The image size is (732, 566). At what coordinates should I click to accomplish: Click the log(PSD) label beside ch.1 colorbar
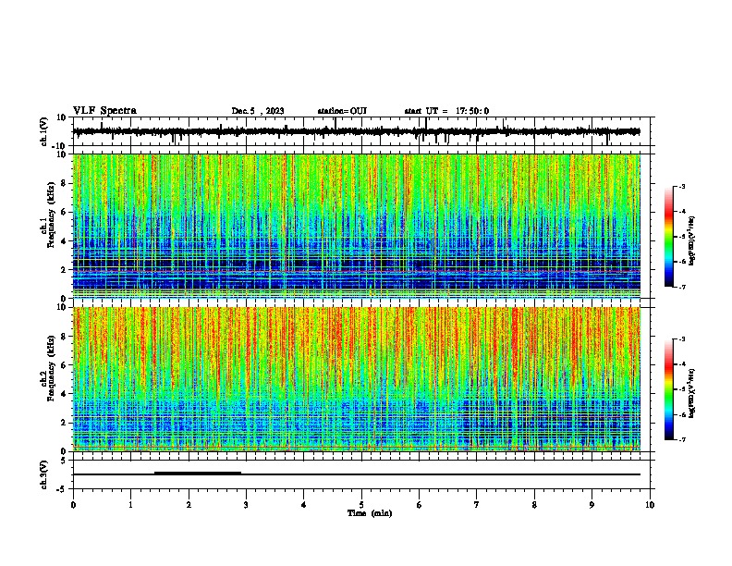tap(691, 240)
